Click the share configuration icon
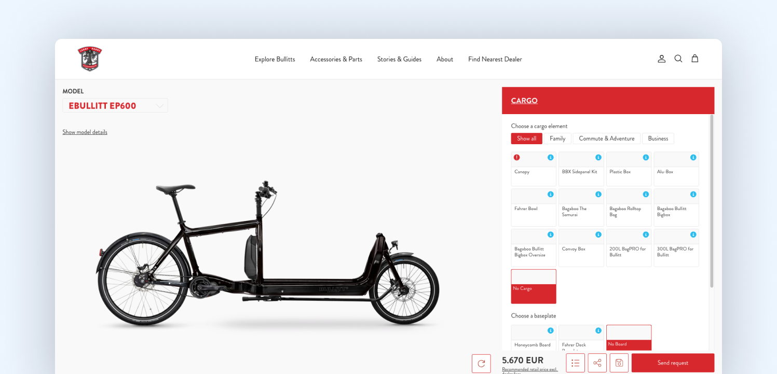Viewport: 777px width, 374px height. click(597, 363)
